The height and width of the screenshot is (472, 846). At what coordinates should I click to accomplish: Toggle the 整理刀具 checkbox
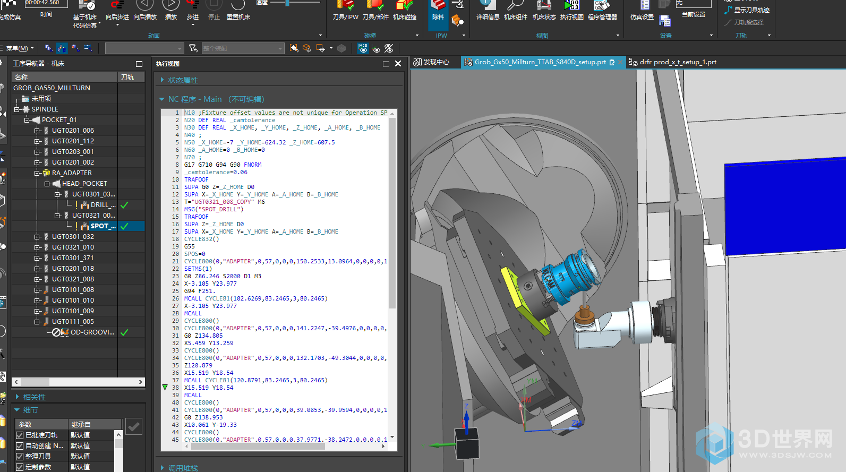(x=20, y=457)
